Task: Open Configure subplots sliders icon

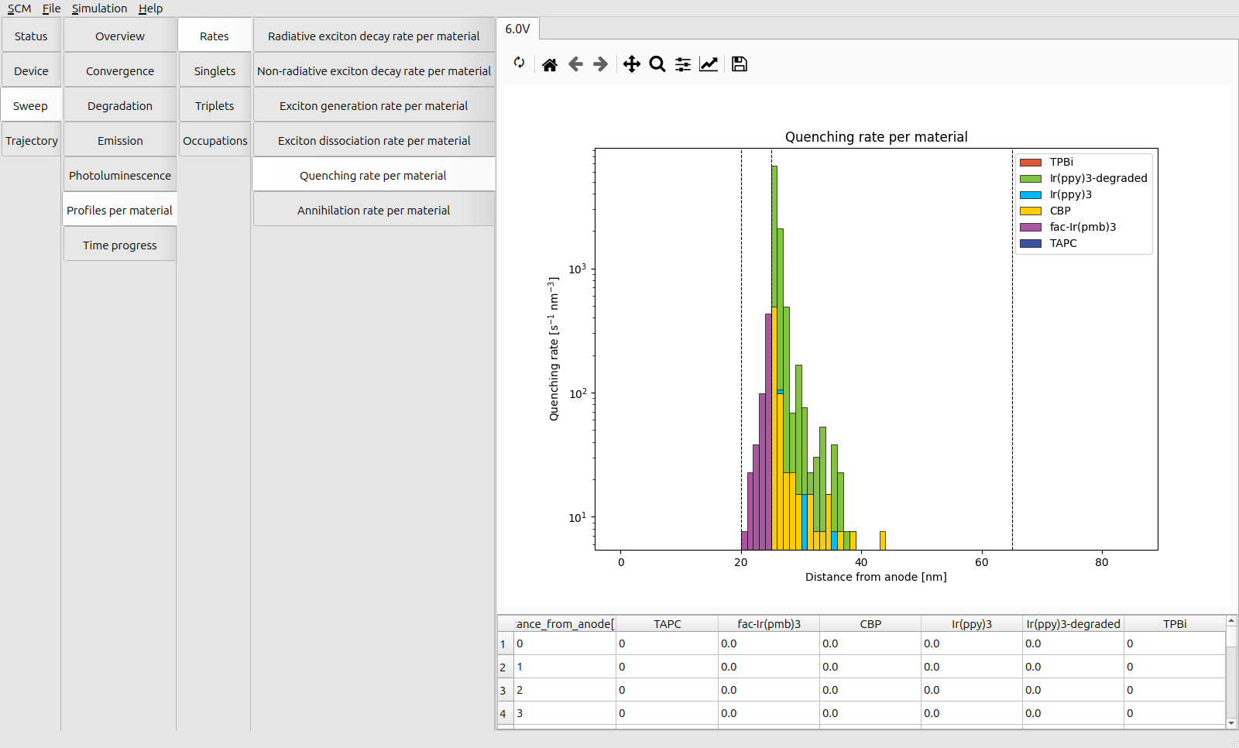Action: pos(683,64)
